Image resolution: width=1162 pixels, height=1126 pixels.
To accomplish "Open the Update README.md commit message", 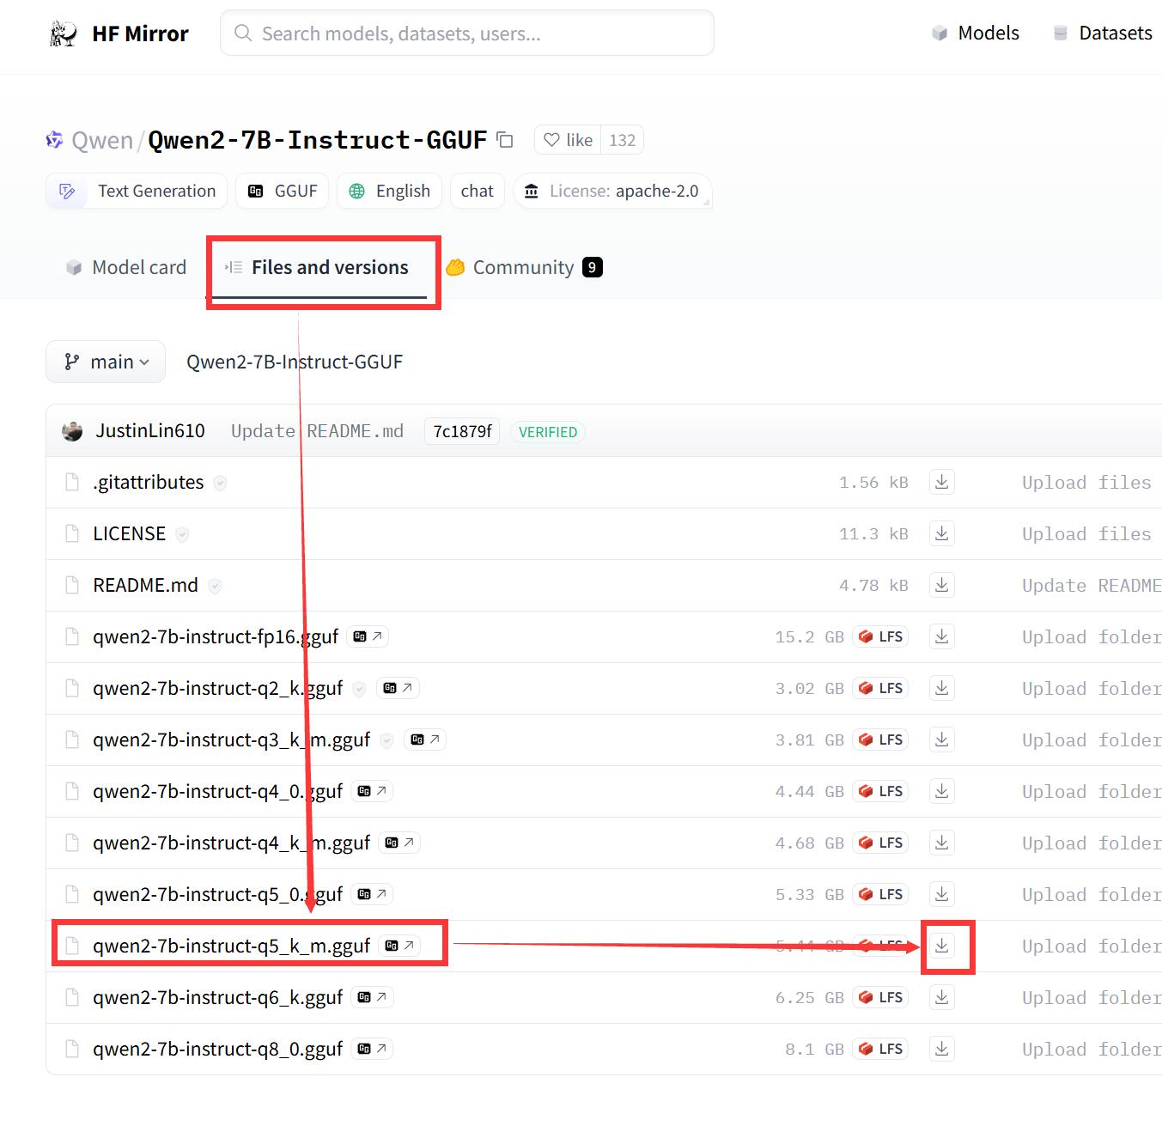I will [317, 431].
